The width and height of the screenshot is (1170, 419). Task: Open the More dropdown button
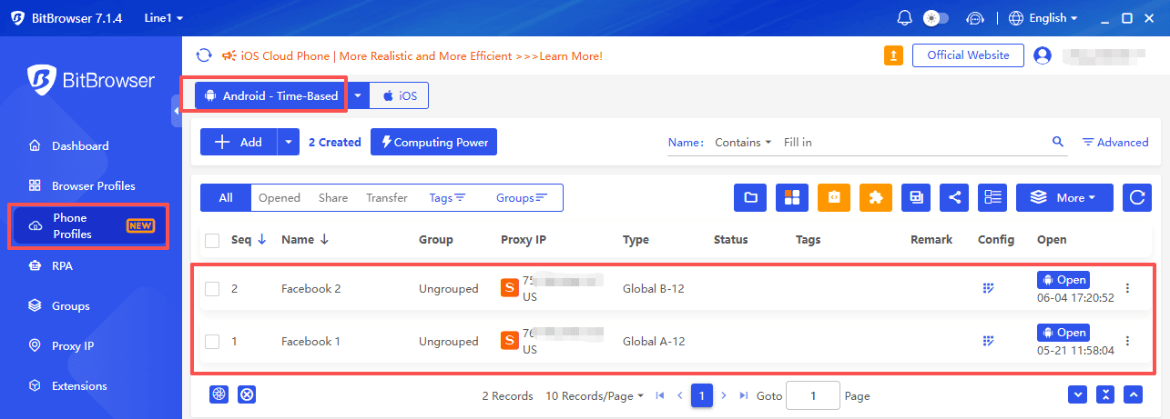(x=1065, y=197)
